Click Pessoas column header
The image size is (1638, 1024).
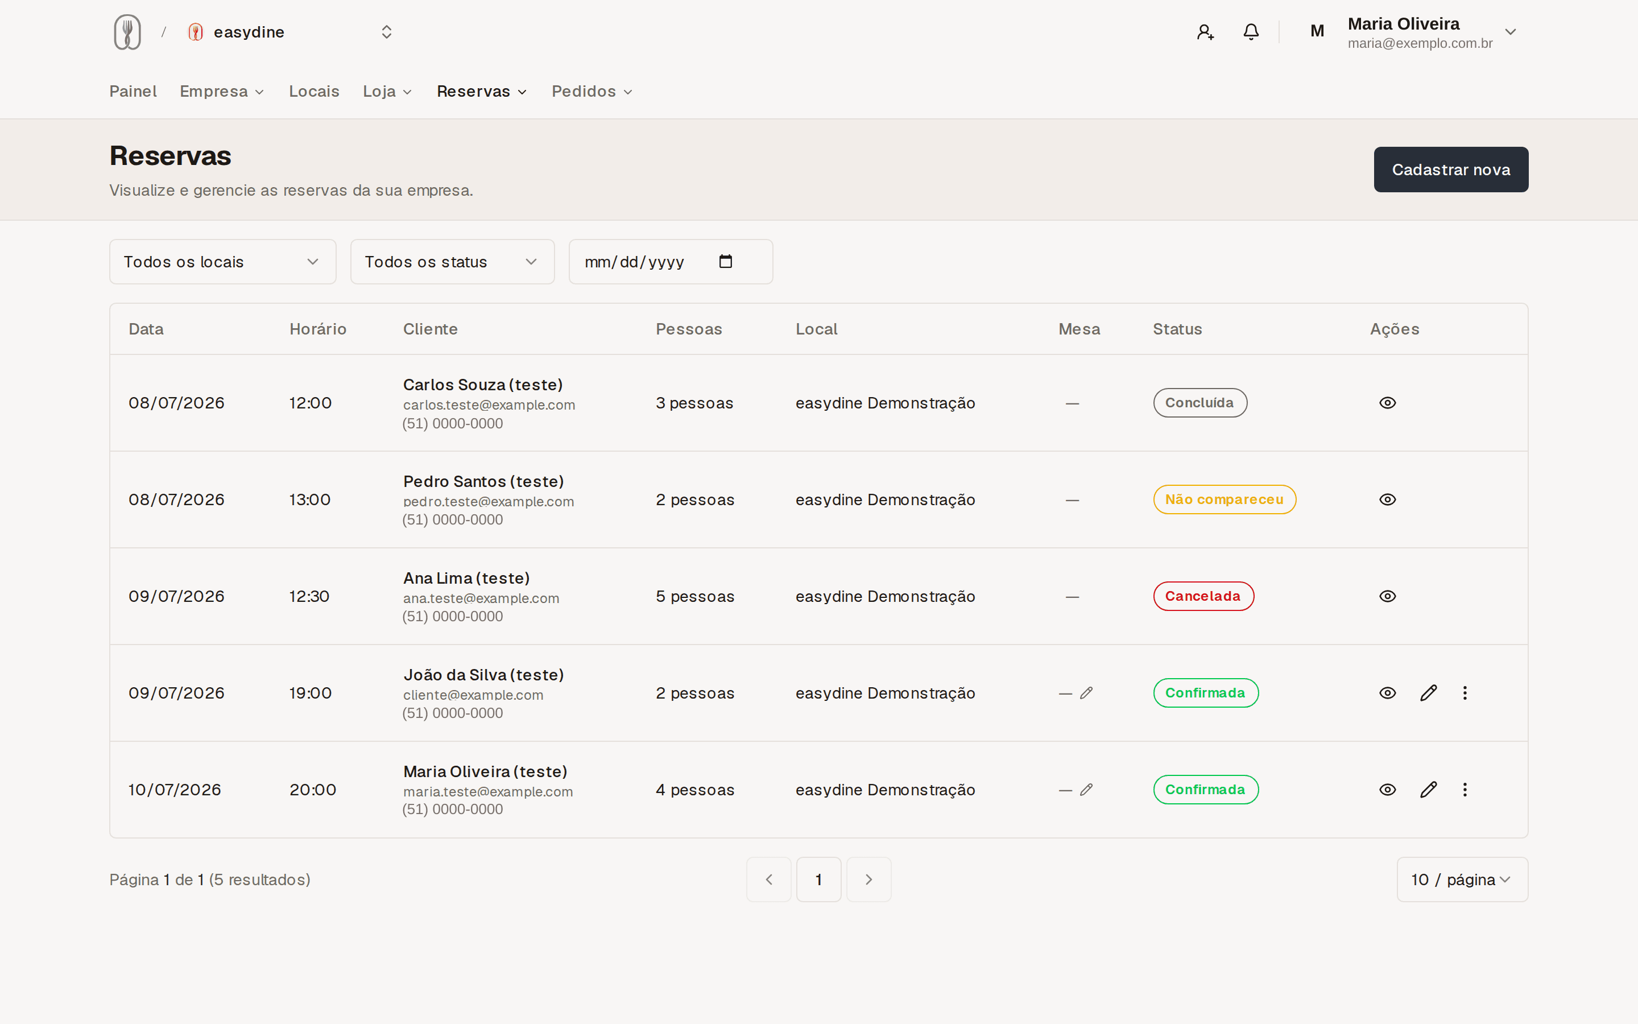[689, 329]
